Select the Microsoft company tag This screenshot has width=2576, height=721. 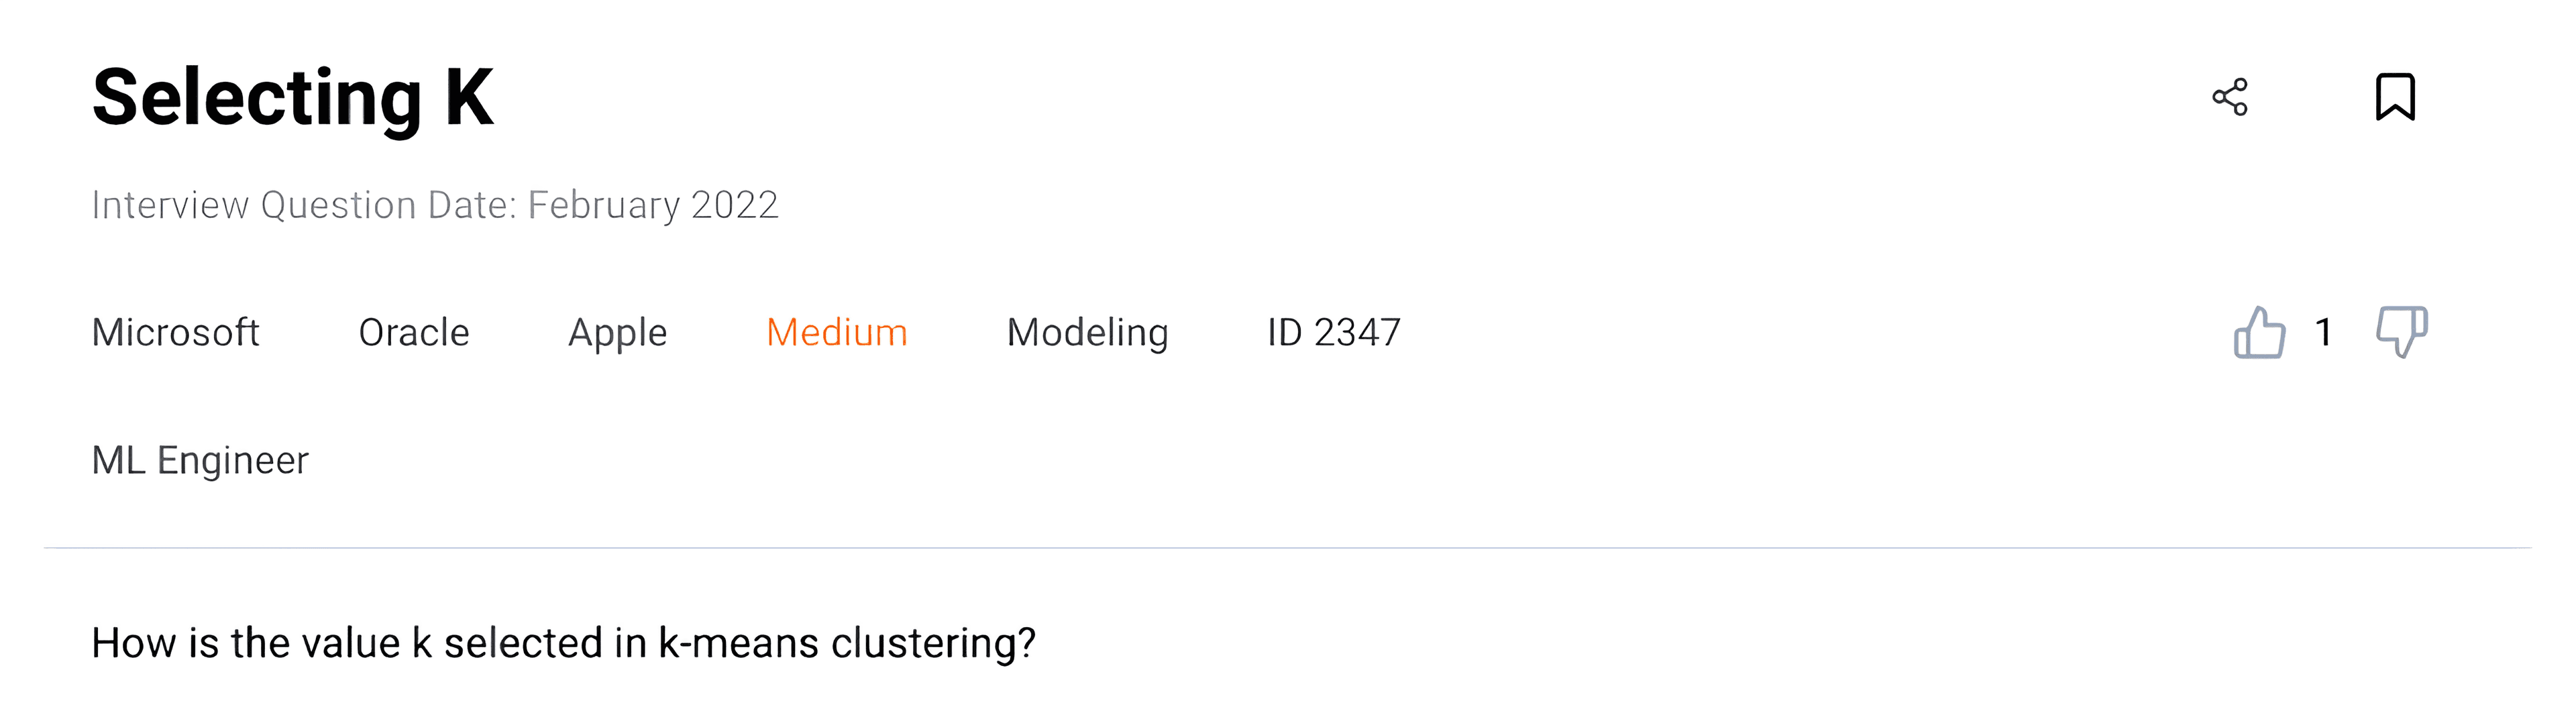pyautogui.click(x=176, y=333)
